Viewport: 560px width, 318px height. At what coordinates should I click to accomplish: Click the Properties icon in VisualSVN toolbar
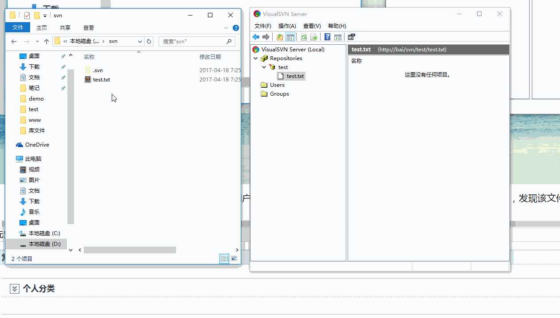click(x=352, y=37)
